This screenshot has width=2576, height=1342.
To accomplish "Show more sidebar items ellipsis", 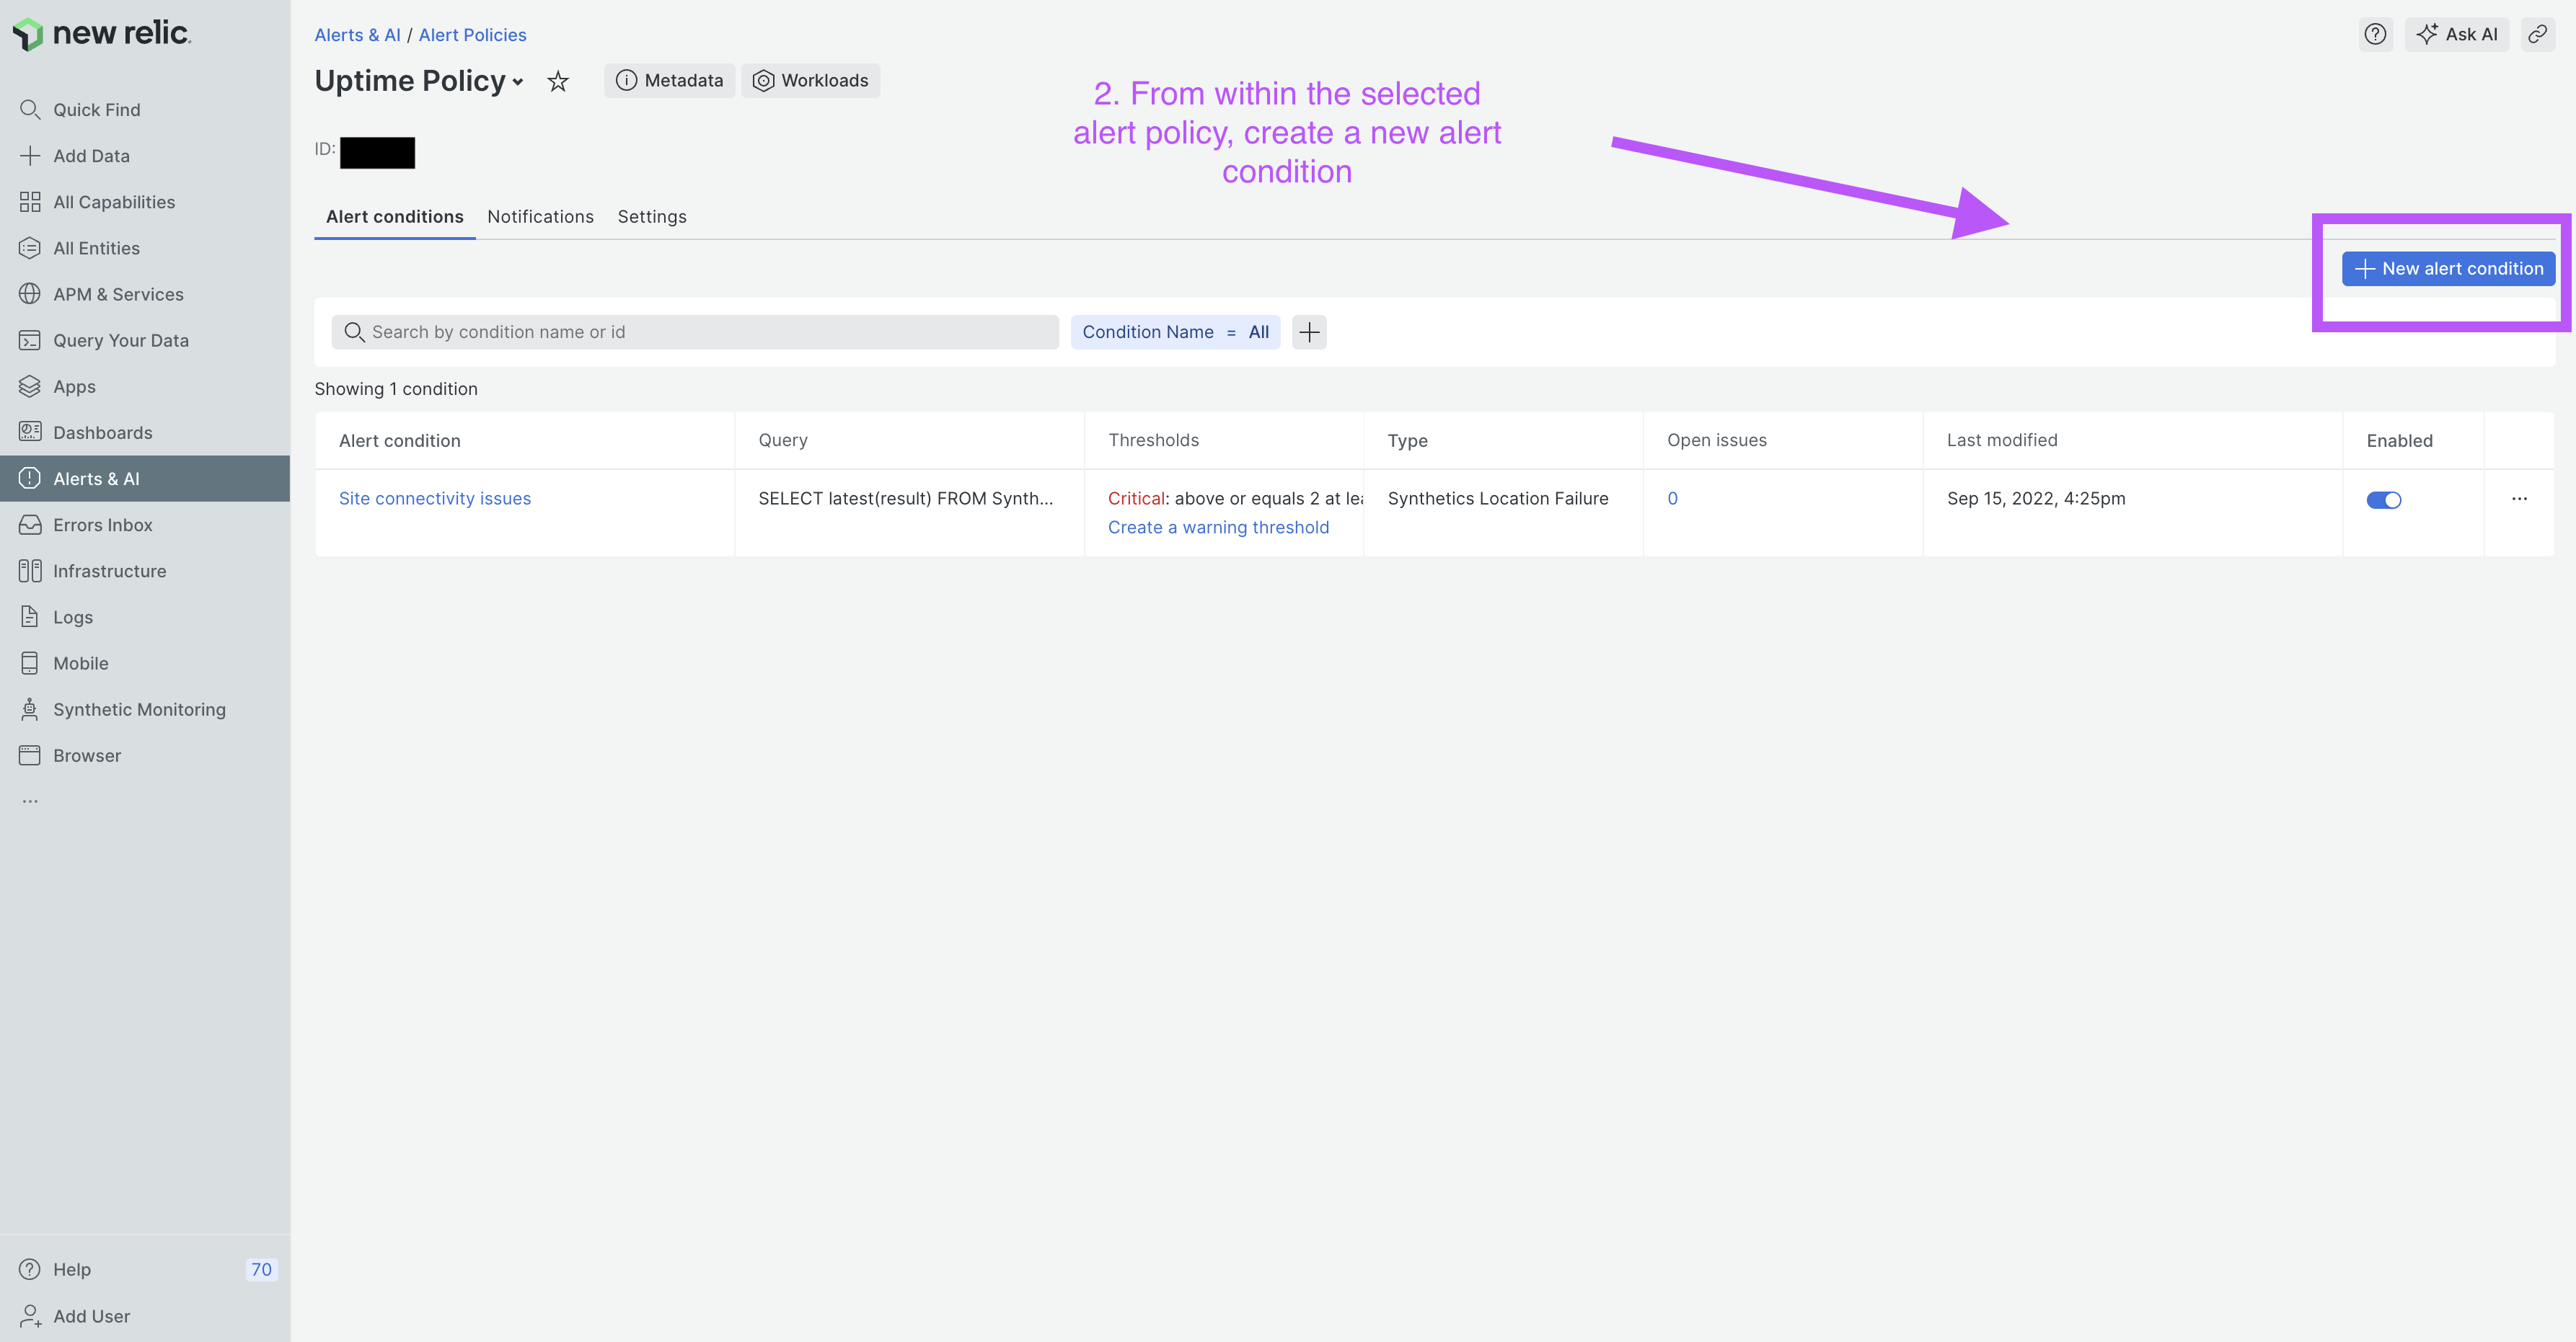I will click(x=30, y=801).
